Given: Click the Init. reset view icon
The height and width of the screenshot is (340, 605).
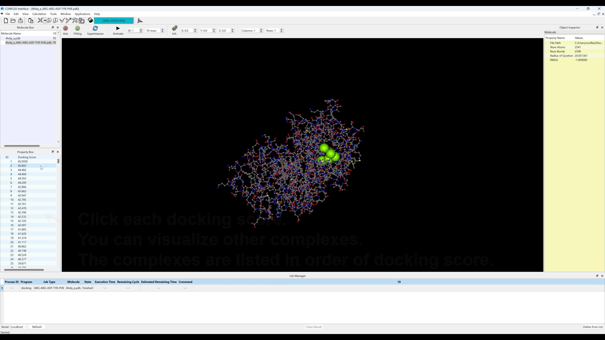Looking at the screenshot, I should point(175,29).
